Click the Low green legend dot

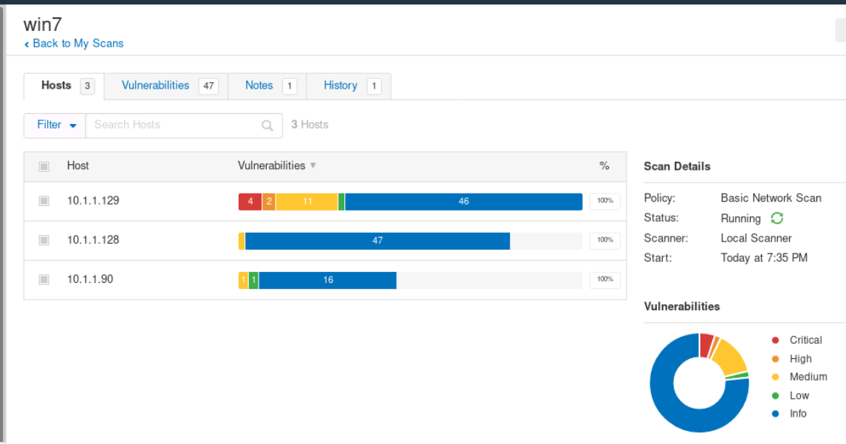tap(775, 395)
